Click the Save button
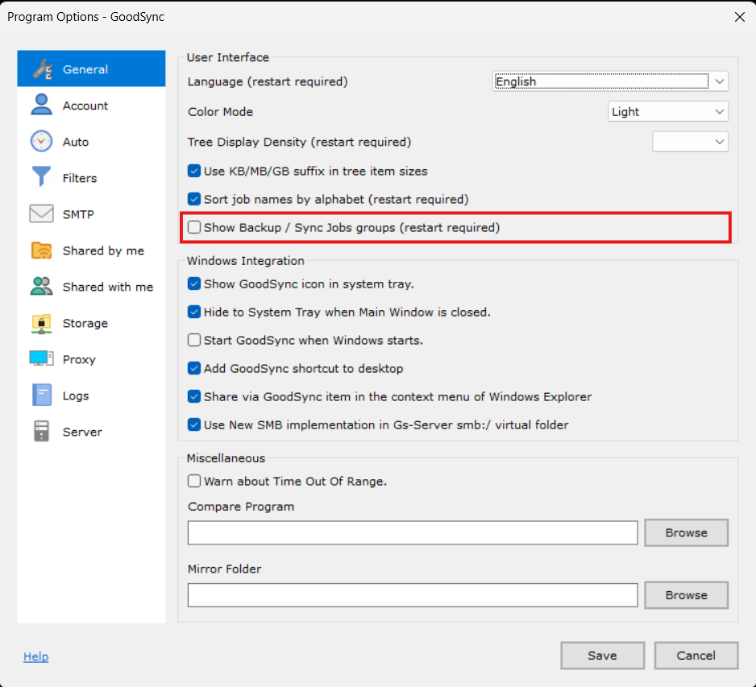This screenshot has height=687, width=756. pos(602,655)
